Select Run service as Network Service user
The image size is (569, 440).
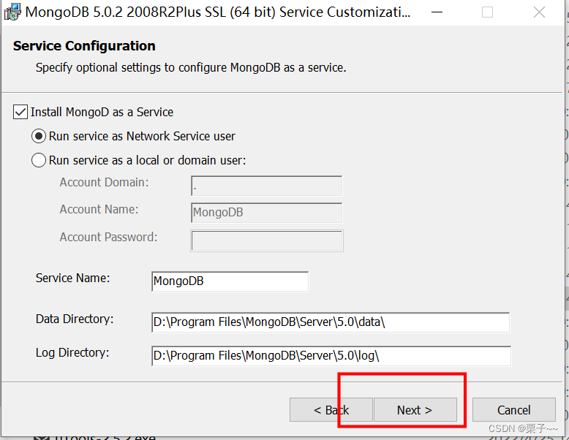[x=39, y=136]
